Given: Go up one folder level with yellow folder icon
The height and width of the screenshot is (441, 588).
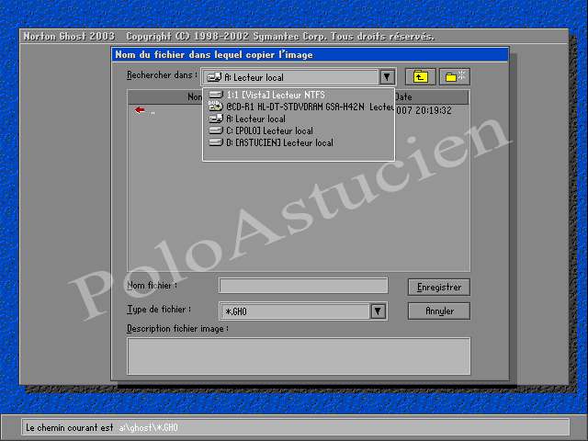Looking at the screenshot, I should [421, 77].
